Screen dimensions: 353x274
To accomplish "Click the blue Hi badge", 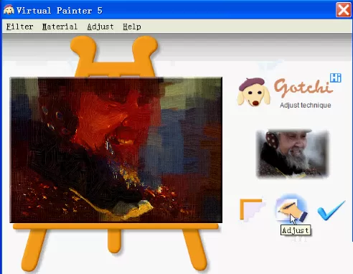I will tap(336, 77).
